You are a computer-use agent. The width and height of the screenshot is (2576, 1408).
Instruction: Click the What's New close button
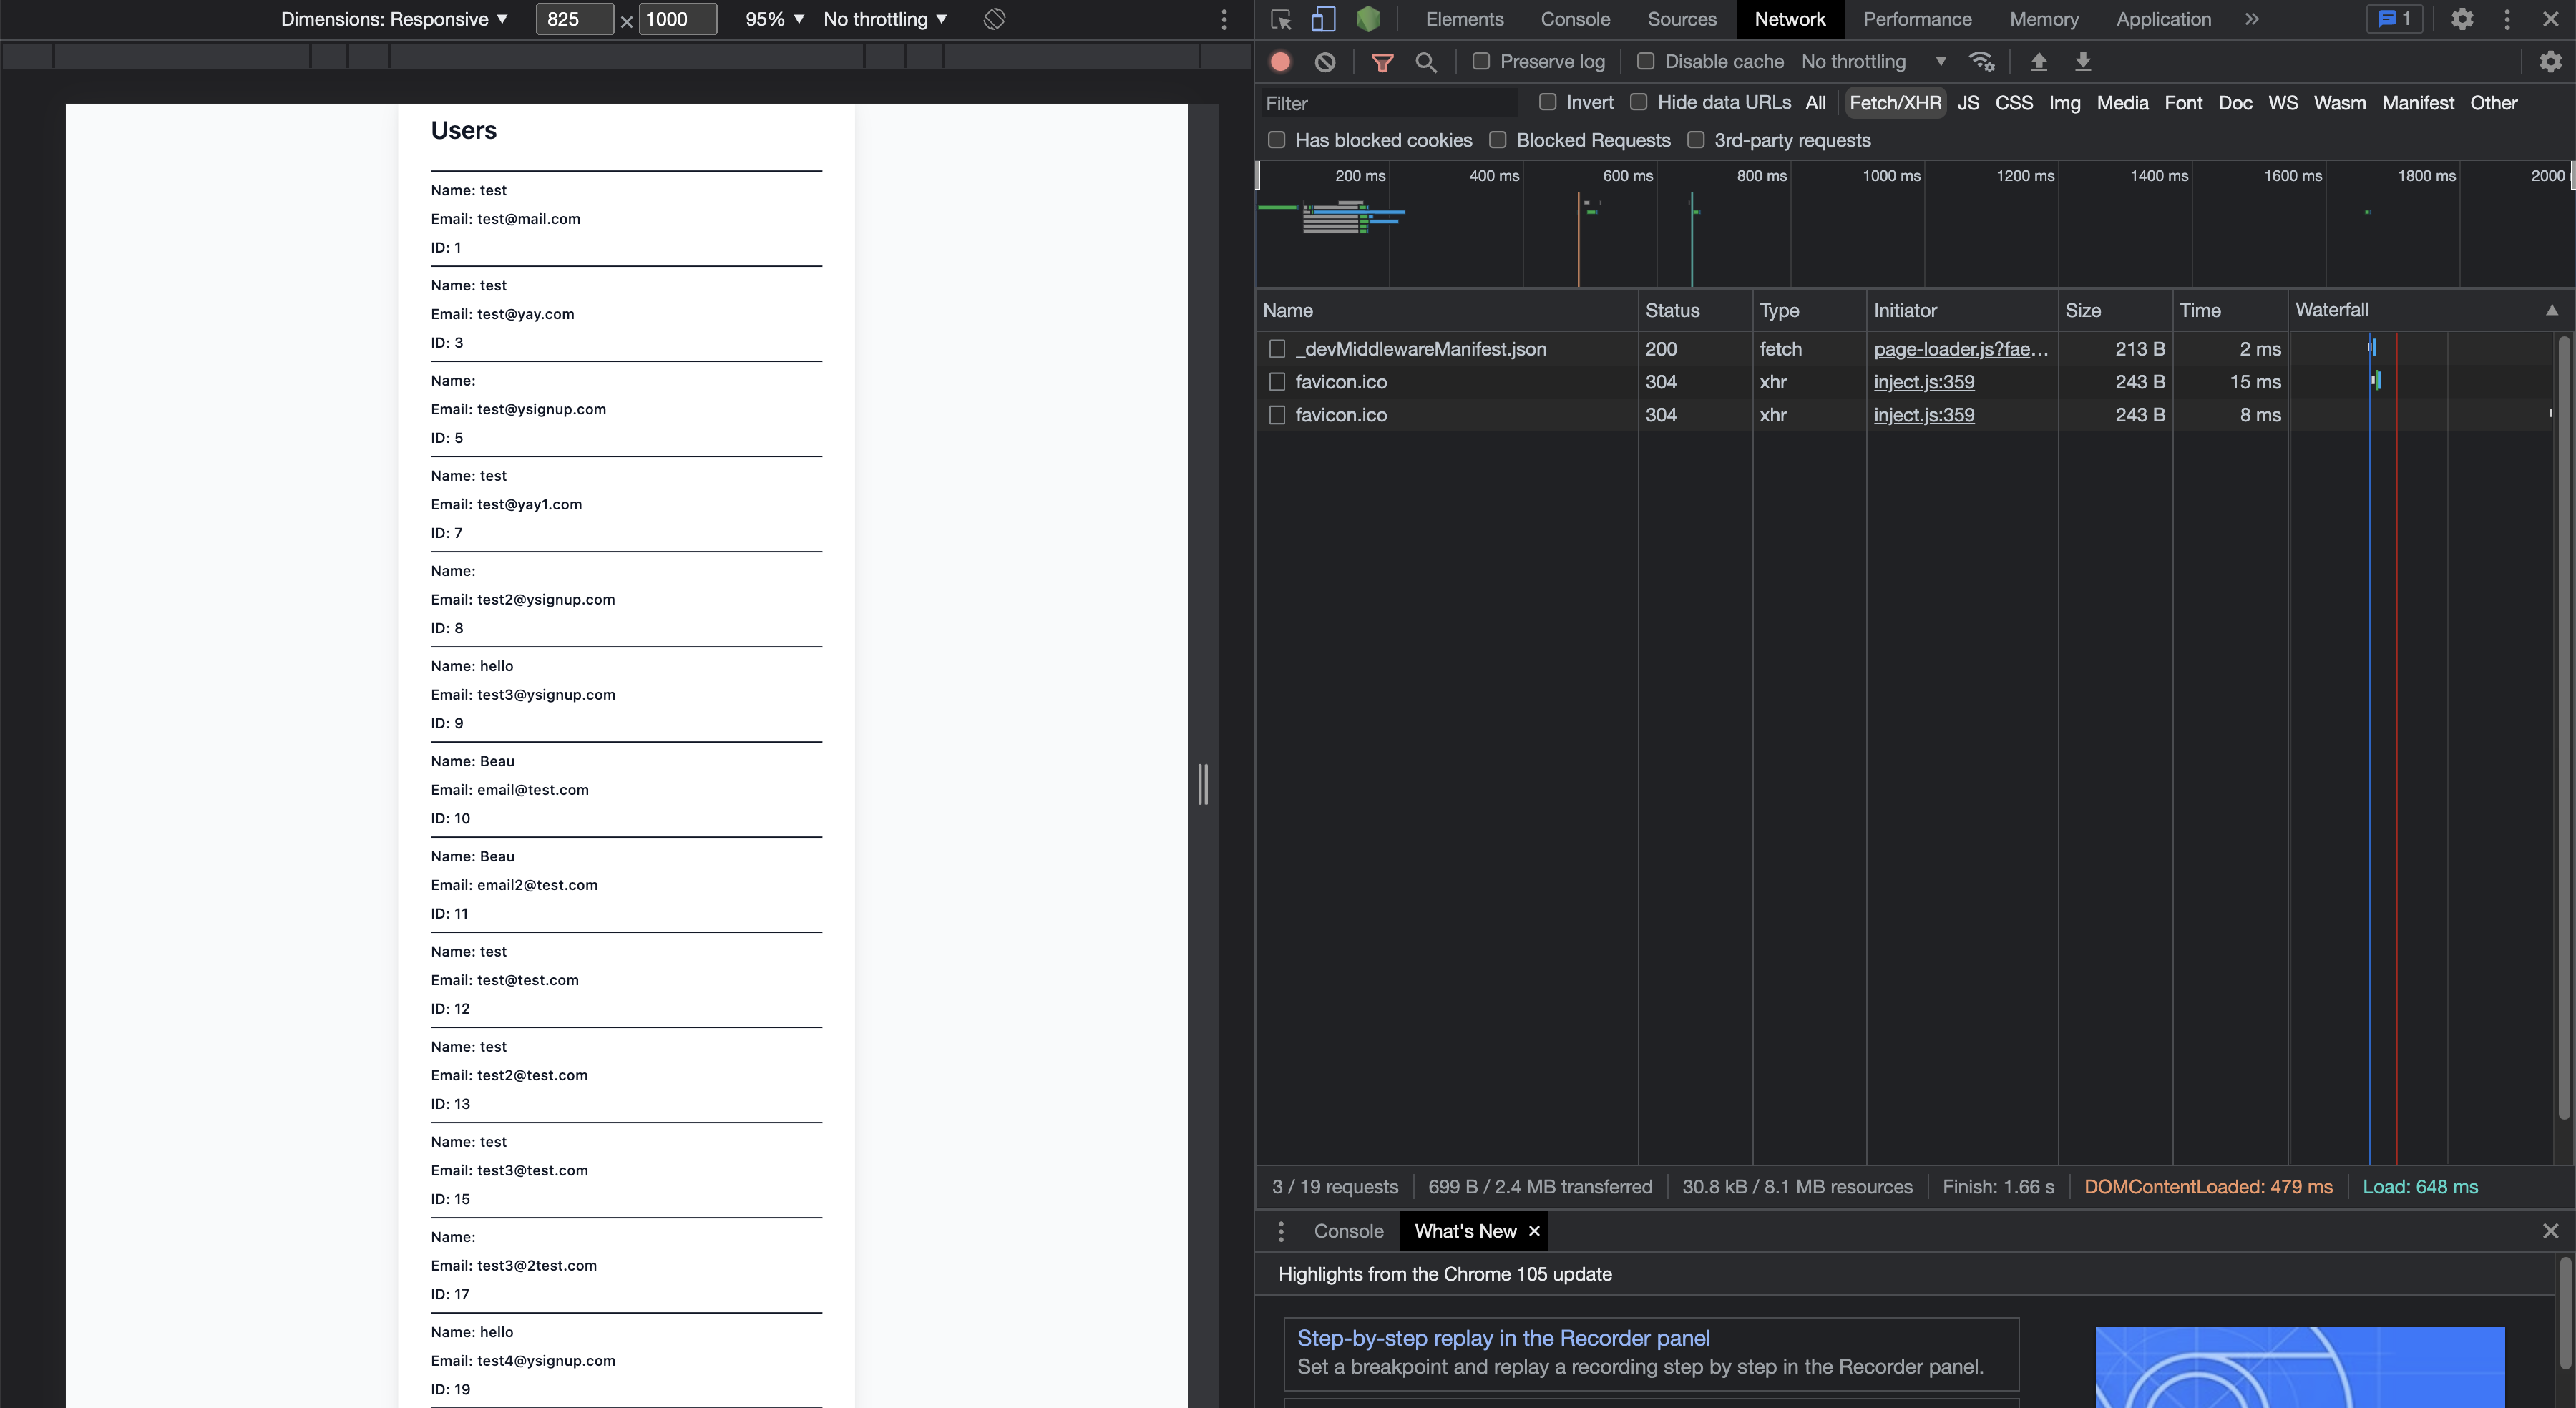[x=1534, y=1231]
